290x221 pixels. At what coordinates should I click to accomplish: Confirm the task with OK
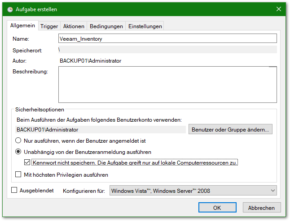pos(217,208)
